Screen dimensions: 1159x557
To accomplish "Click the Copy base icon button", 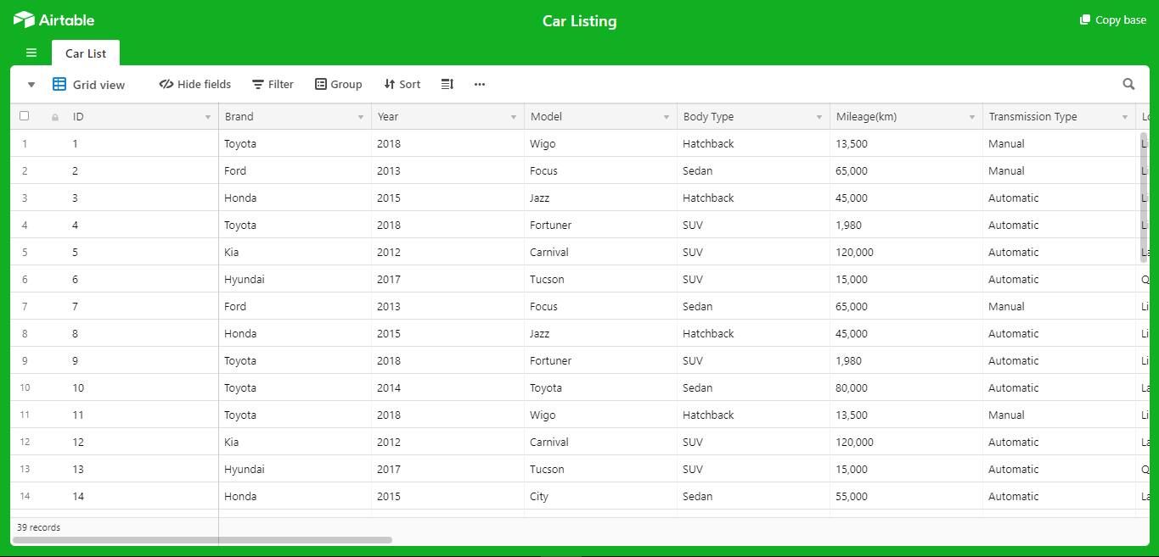I will click(1112, 19).
